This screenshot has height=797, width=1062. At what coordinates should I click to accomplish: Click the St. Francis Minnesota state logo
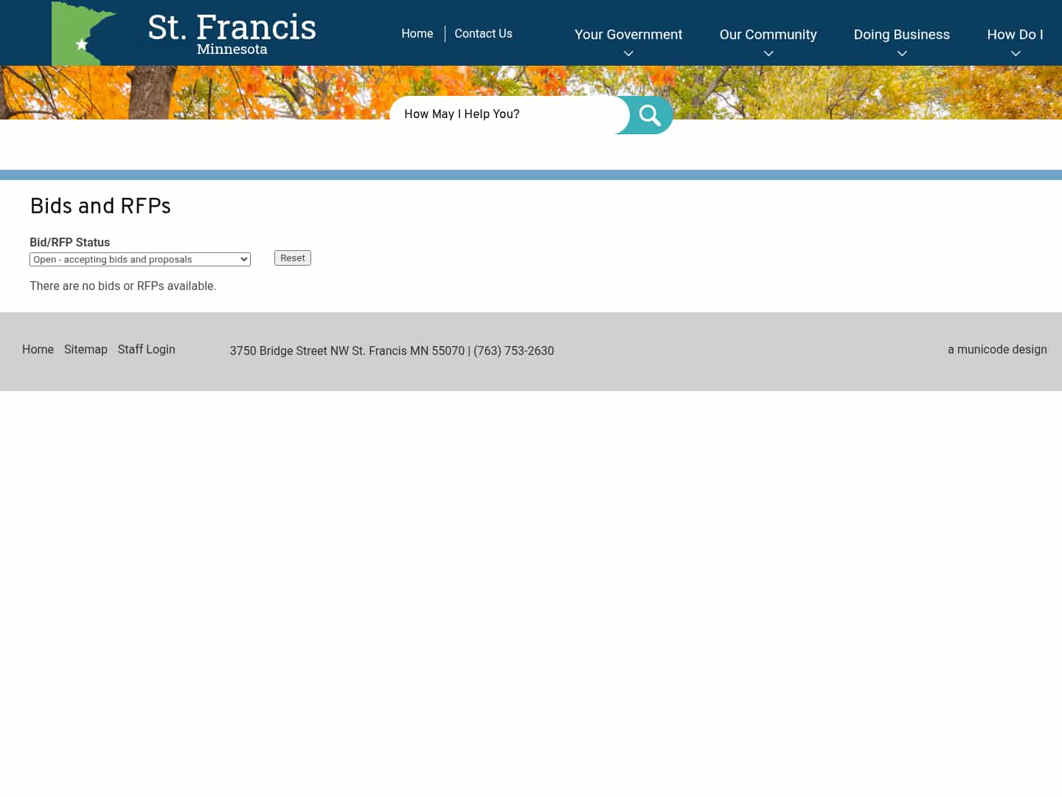coord(83,34)
